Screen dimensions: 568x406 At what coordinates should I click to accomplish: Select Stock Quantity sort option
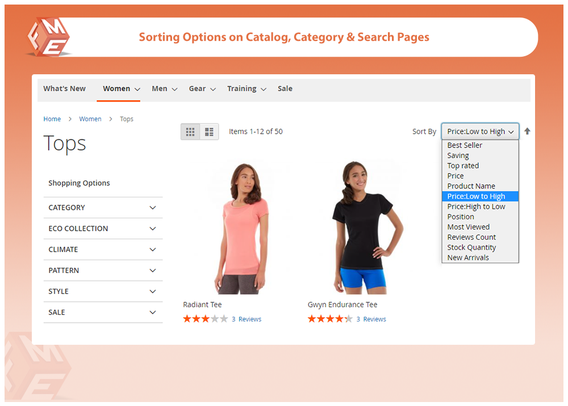481,248
